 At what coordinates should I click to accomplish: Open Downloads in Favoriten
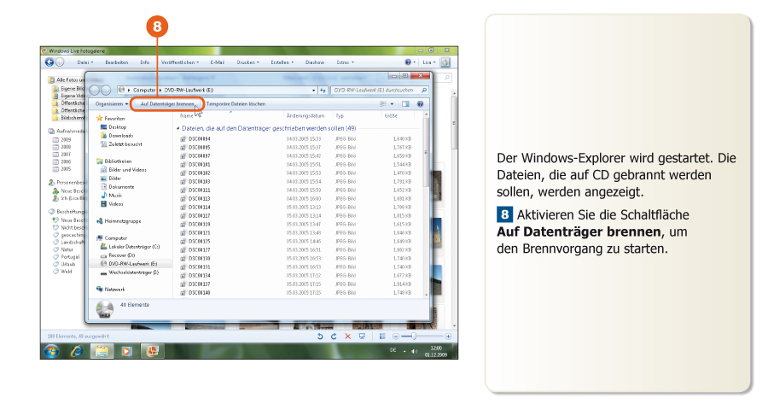click(120, 135)
